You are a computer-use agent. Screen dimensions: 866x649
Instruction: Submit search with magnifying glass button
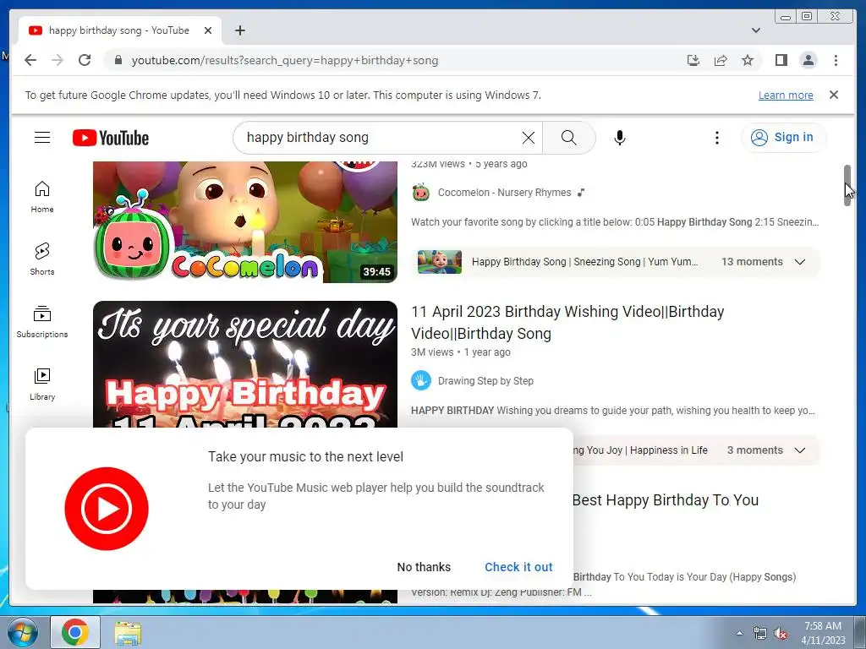click(569, 138)
